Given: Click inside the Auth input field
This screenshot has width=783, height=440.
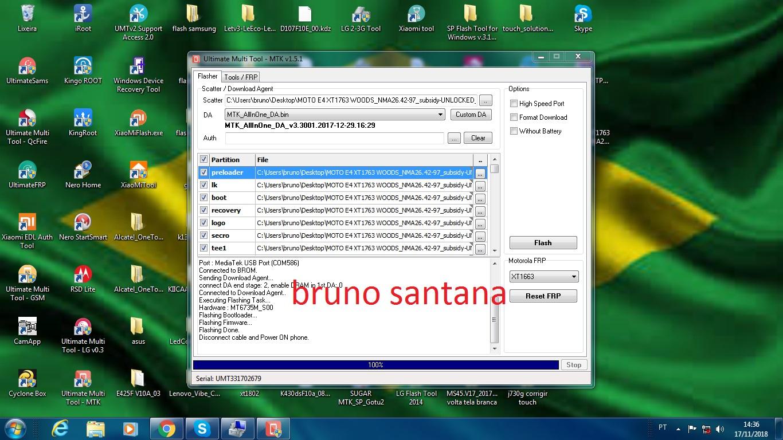Looking at the screenshot, I should (x=334, y=138).
